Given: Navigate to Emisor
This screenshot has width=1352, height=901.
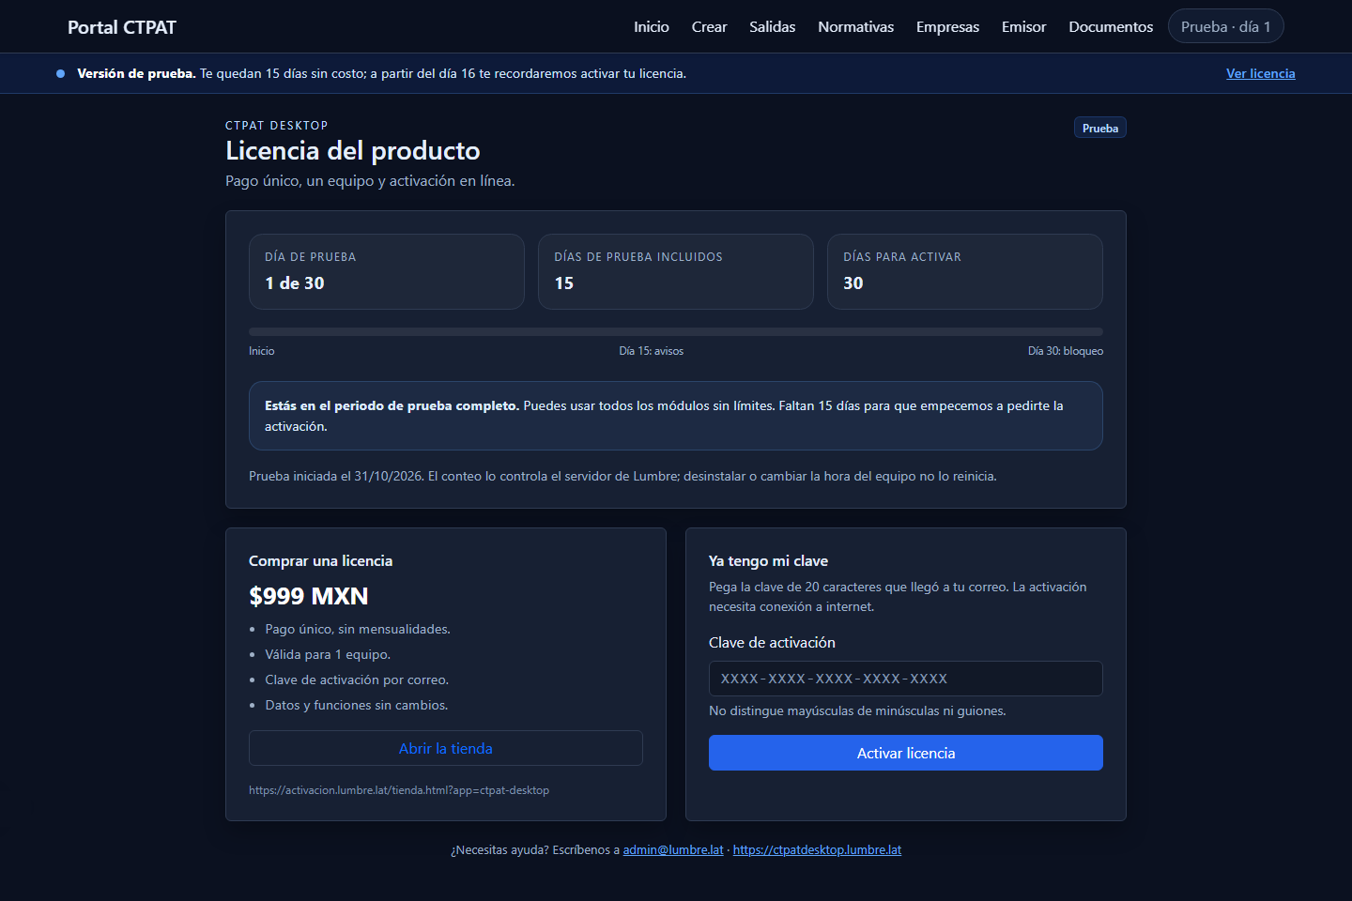Looking at the screenshot, I should [1023, 27].
